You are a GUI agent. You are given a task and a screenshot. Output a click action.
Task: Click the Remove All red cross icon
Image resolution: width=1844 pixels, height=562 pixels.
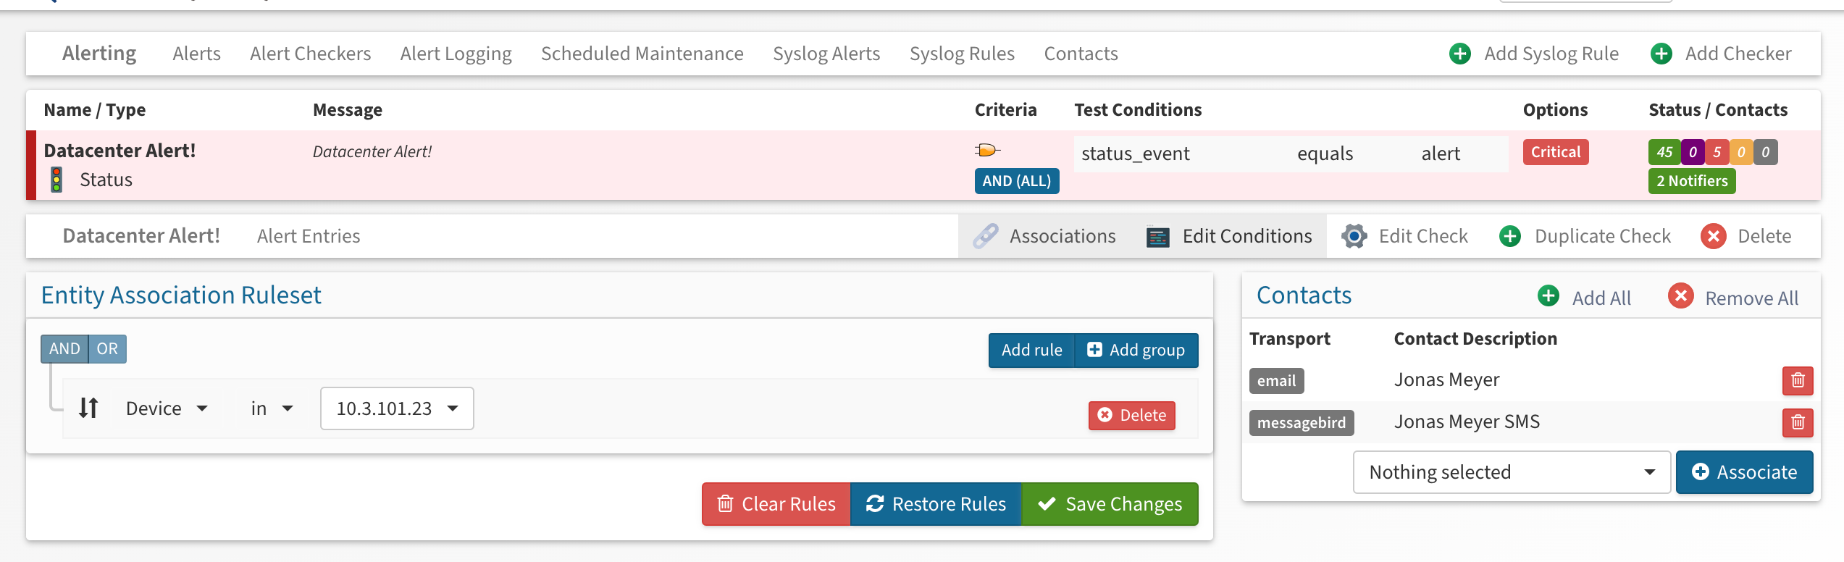coord(1680,296)
